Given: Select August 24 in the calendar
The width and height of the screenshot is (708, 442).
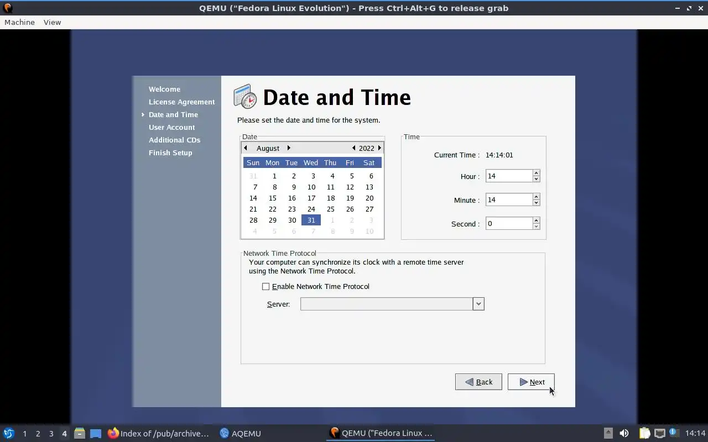Looking at the screenshot, I should coord(311,209).
